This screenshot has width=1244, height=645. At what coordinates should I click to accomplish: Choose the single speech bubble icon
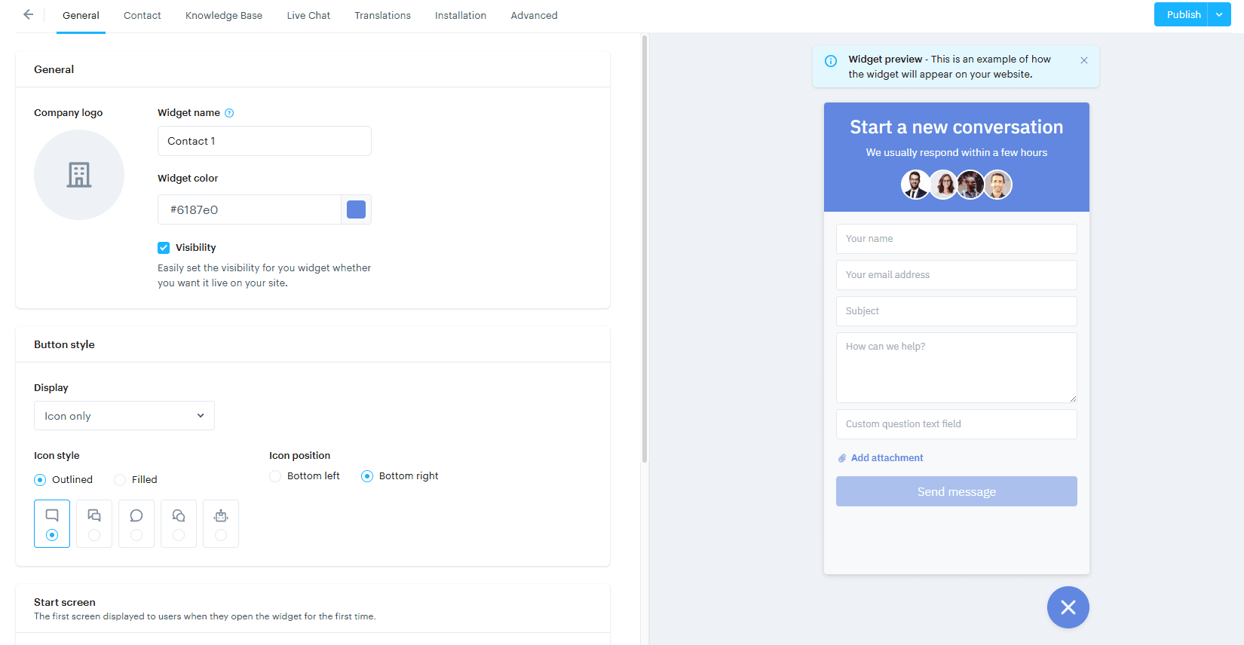click(x=52, y=515)
